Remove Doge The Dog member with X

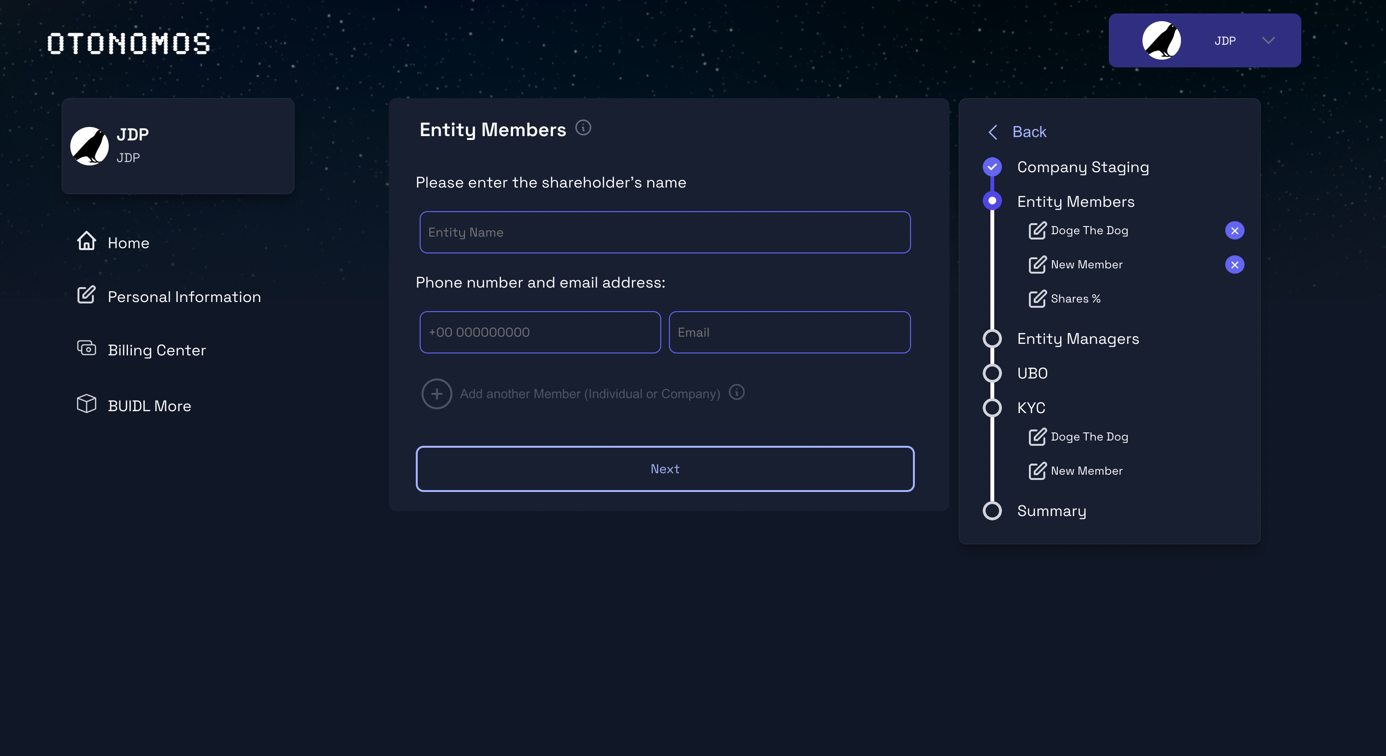(1234, 231)
